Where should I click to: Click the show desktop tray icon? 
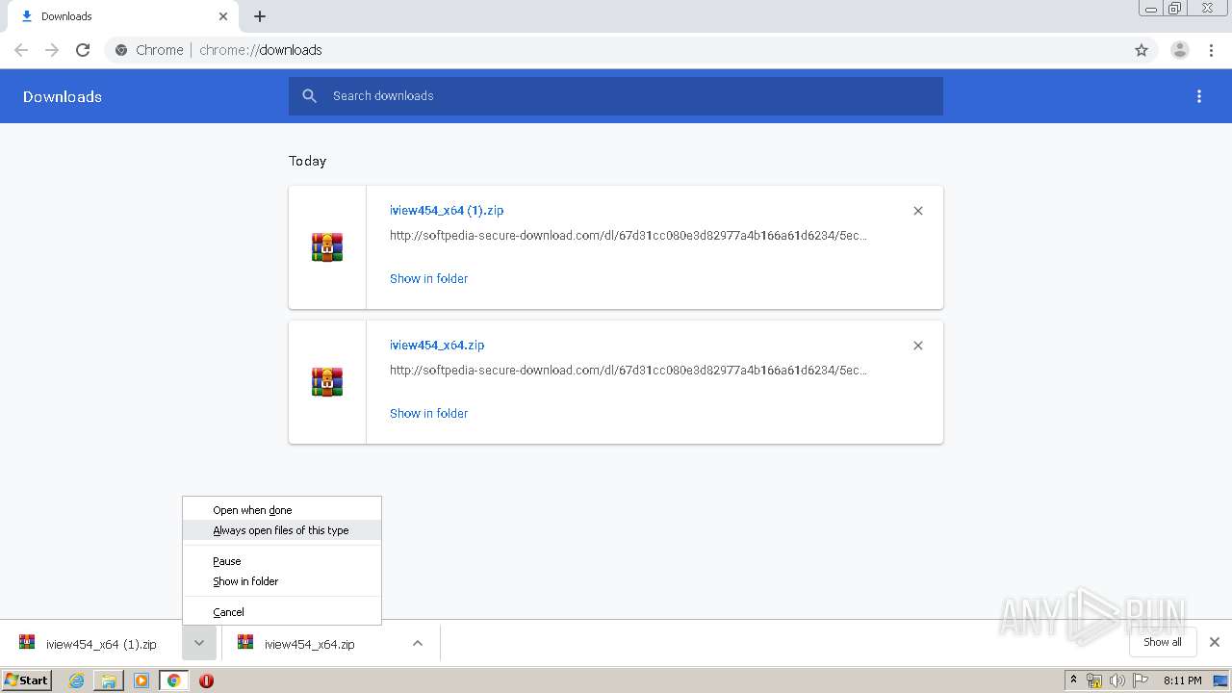(1220, 680)
